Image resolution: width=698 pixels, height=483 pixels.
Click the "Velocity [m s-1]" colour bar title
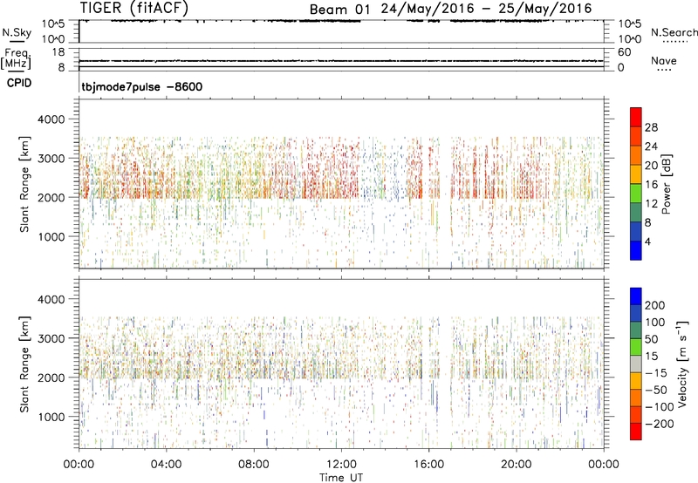[x=681, y=364]
